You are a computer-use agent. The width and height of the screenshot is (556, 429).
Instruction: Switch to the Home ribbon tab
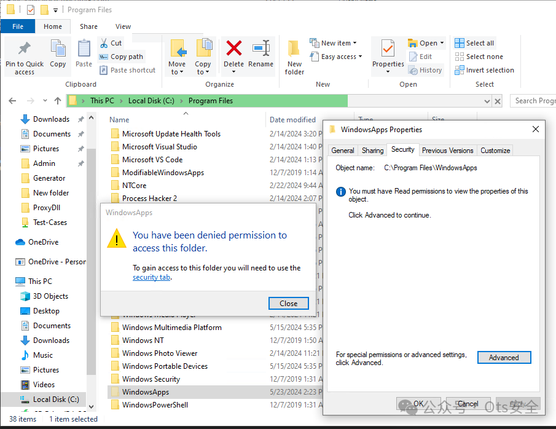click(53, 26)
